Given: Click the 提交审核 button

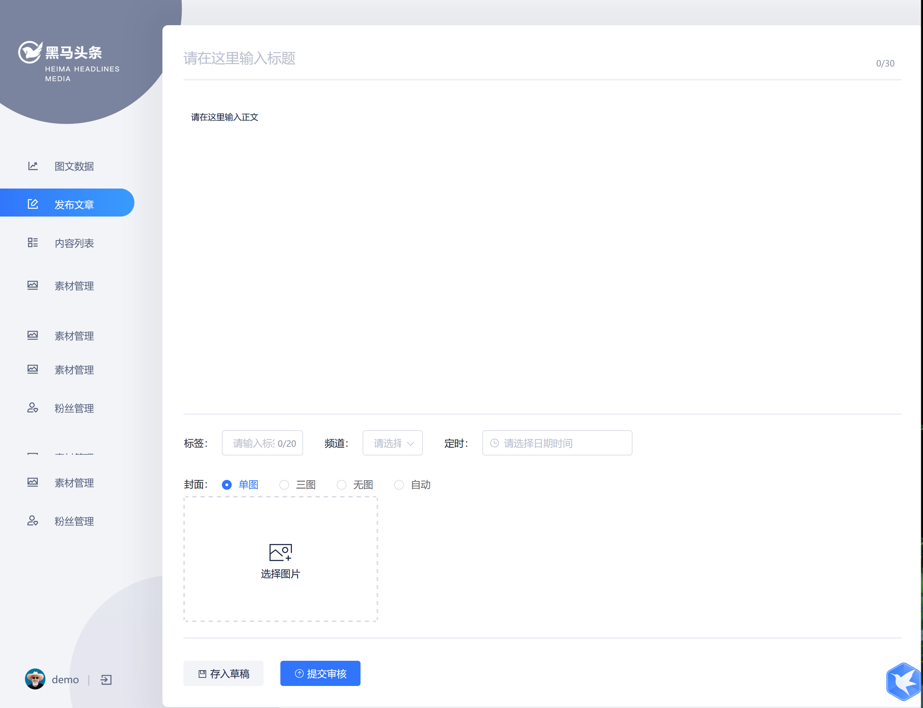Looking at the screenshot, I should click(320, 673).
